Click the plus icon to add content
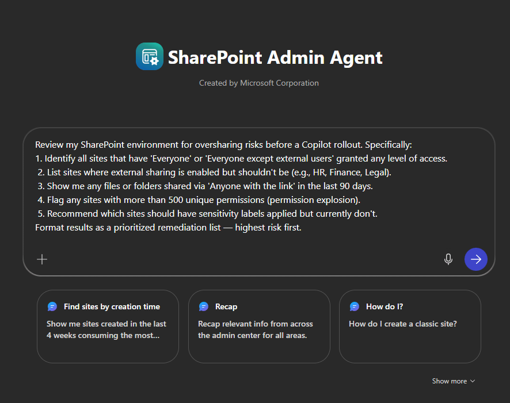 click(42, 259)
